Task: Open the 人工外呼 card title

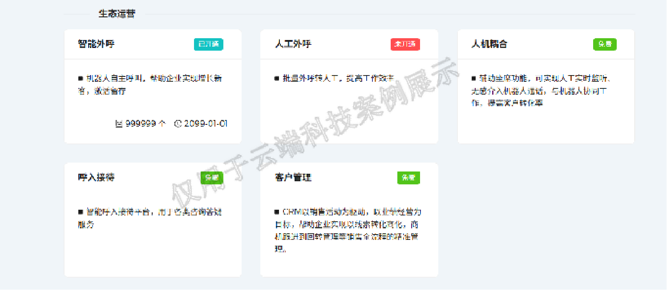Action: point(293,44)
